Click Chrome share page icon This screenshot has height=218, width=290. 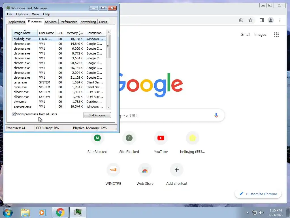(x=241, y=20)
